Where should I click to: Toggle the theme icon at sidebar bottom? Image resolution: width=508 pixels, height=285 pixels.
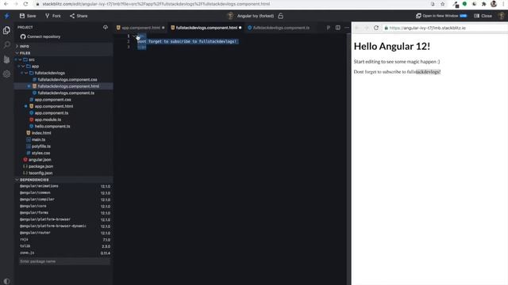(6, 281)
